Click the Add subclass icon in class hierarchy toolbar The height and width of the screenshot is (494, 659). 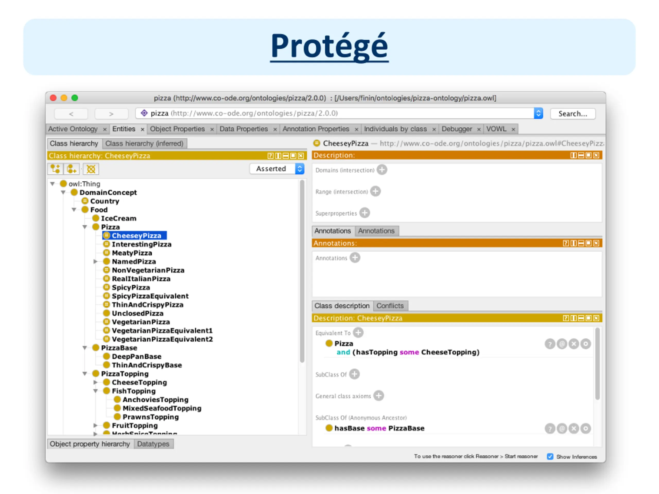(x=55, y=169)
